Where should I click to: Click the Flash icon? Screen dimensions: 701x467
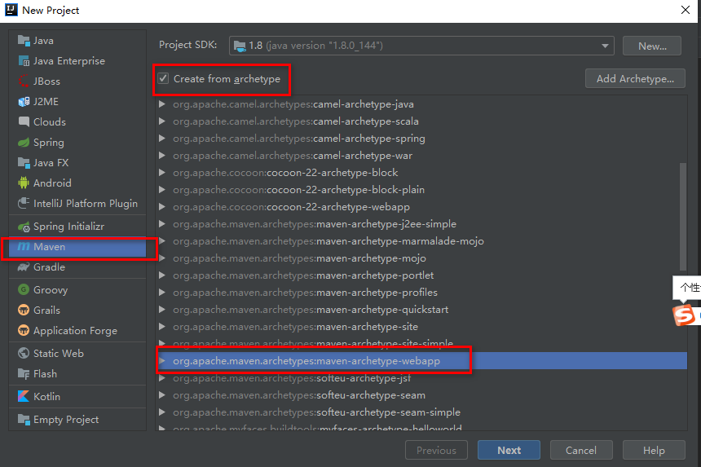click(x=24, y=373)
